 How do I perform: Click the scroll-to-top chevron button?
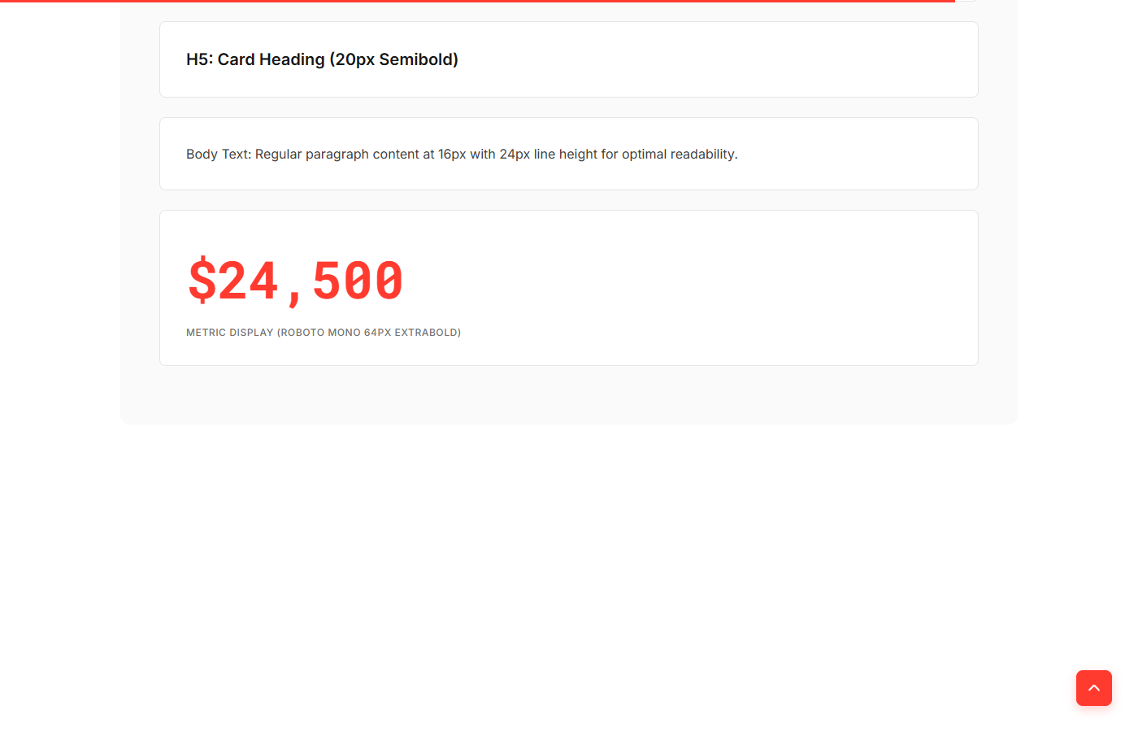(1093, 688)
